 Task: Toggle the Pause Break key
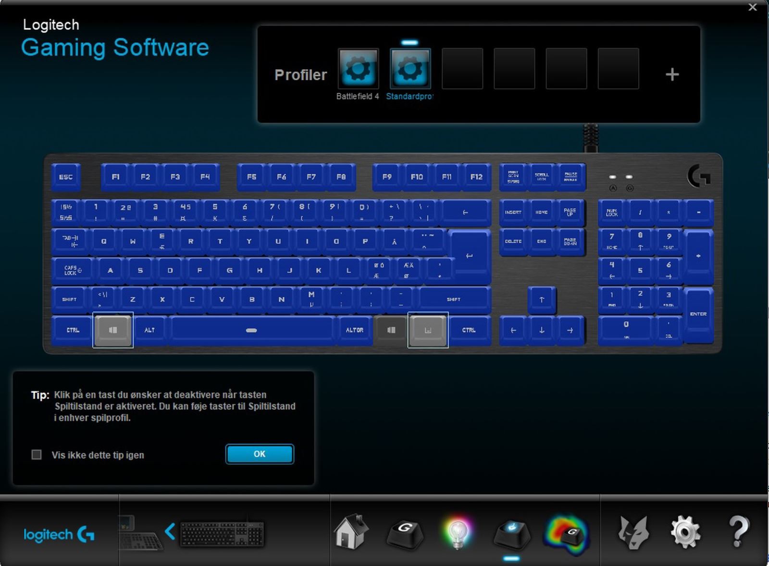point(571,177)
